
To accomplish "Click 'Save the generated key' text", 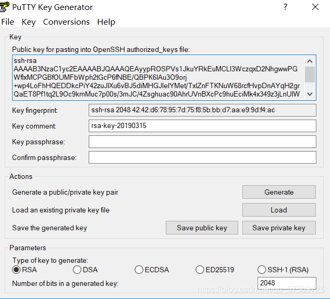I will tap(50, 228).
